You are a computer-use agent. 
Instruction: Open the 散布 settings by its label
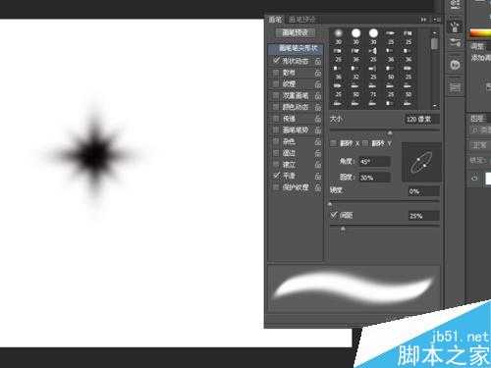[289, 73]
